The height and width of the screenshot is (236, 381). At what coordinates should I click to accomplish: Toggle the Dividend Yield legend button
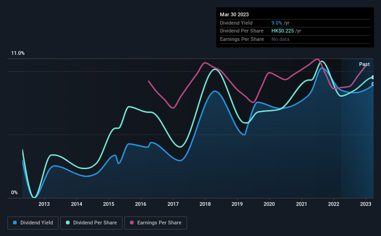[33, 223]
